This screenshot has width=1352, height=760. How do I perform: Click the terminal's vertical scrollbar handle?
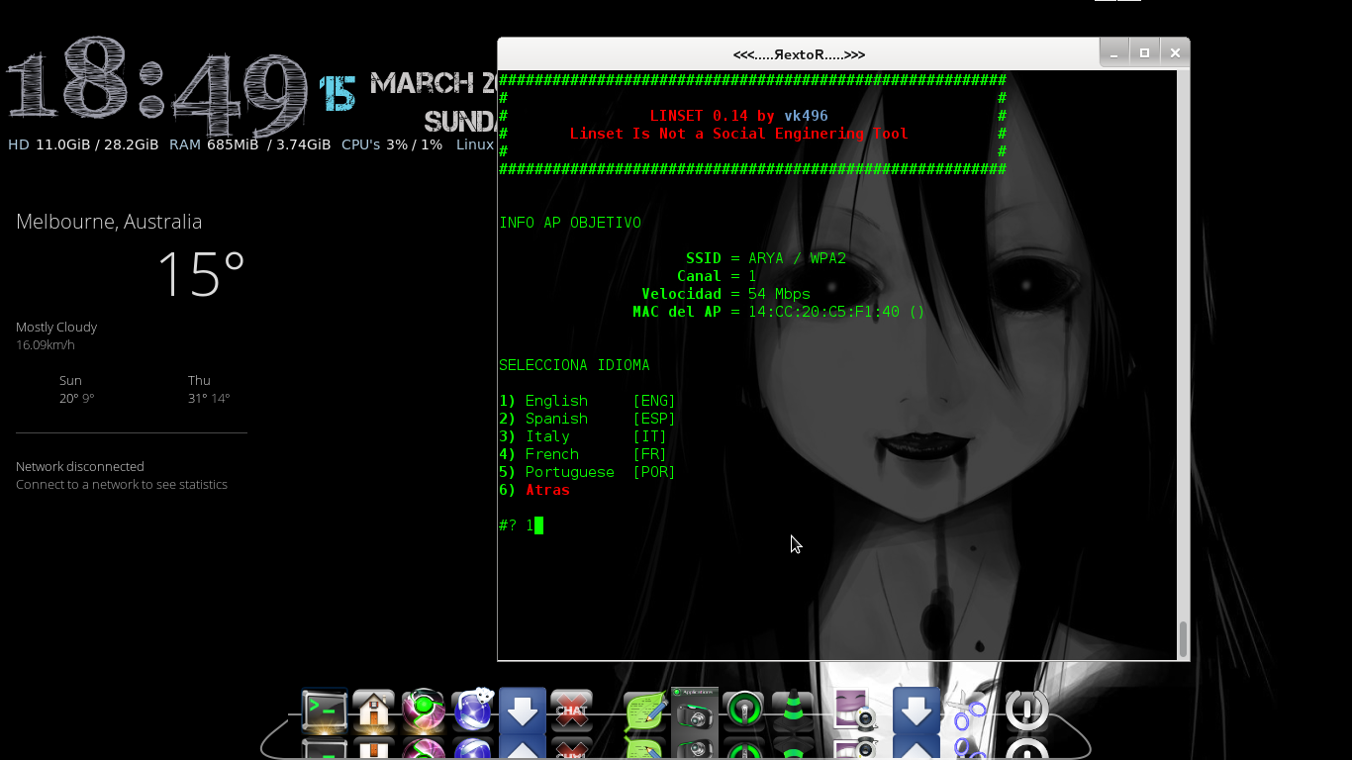(x=1183, y=639)
